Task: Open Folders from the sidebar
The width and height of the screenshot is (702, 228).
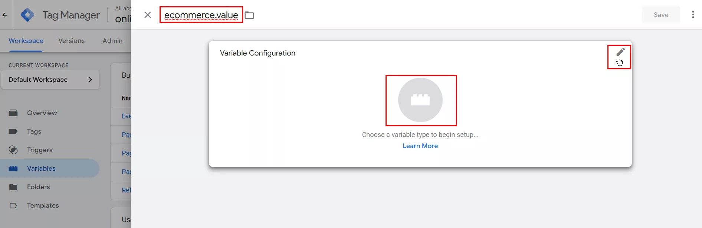Action: pyautogui.click(x=38, y=187)
